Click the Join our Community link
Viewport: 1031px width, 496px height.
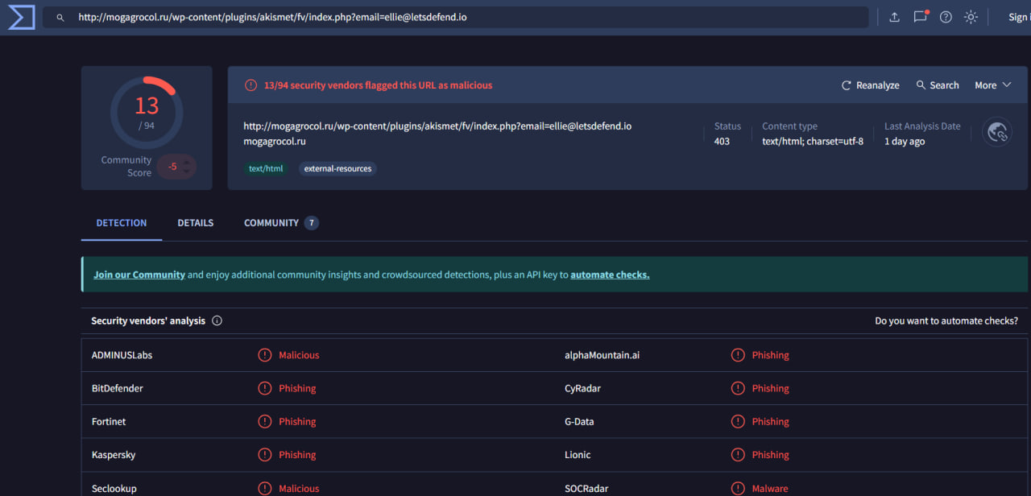(x=139, y=275)
